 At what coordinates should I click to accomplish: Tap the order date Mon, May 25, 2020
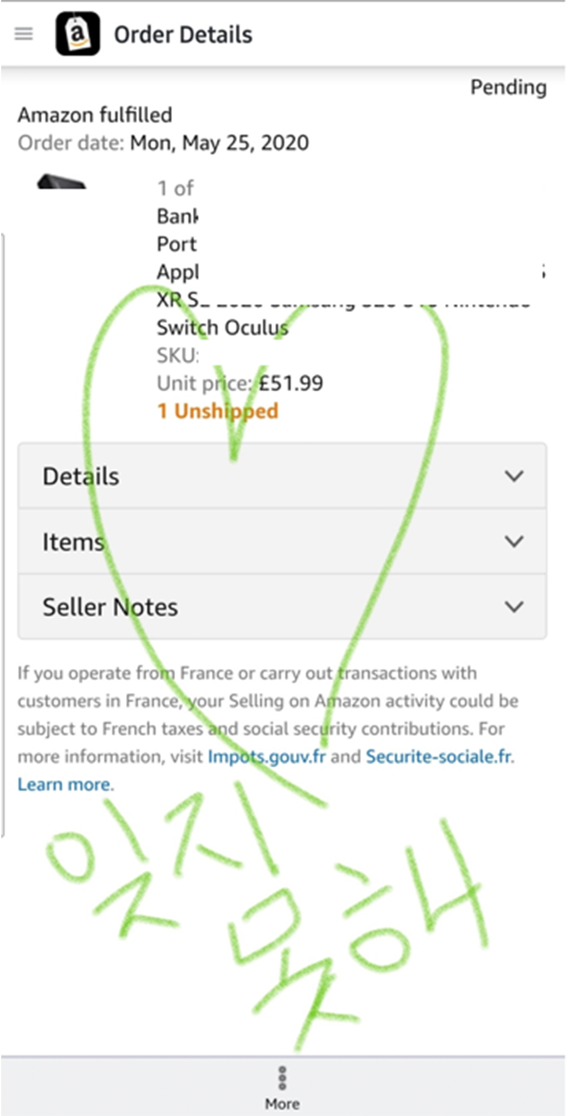pos(219,143)
